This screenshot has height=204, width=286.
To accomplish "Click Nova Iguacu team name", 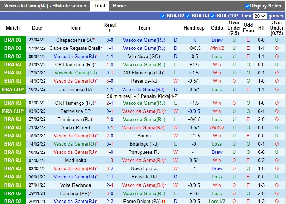I will tap(144, 169).
